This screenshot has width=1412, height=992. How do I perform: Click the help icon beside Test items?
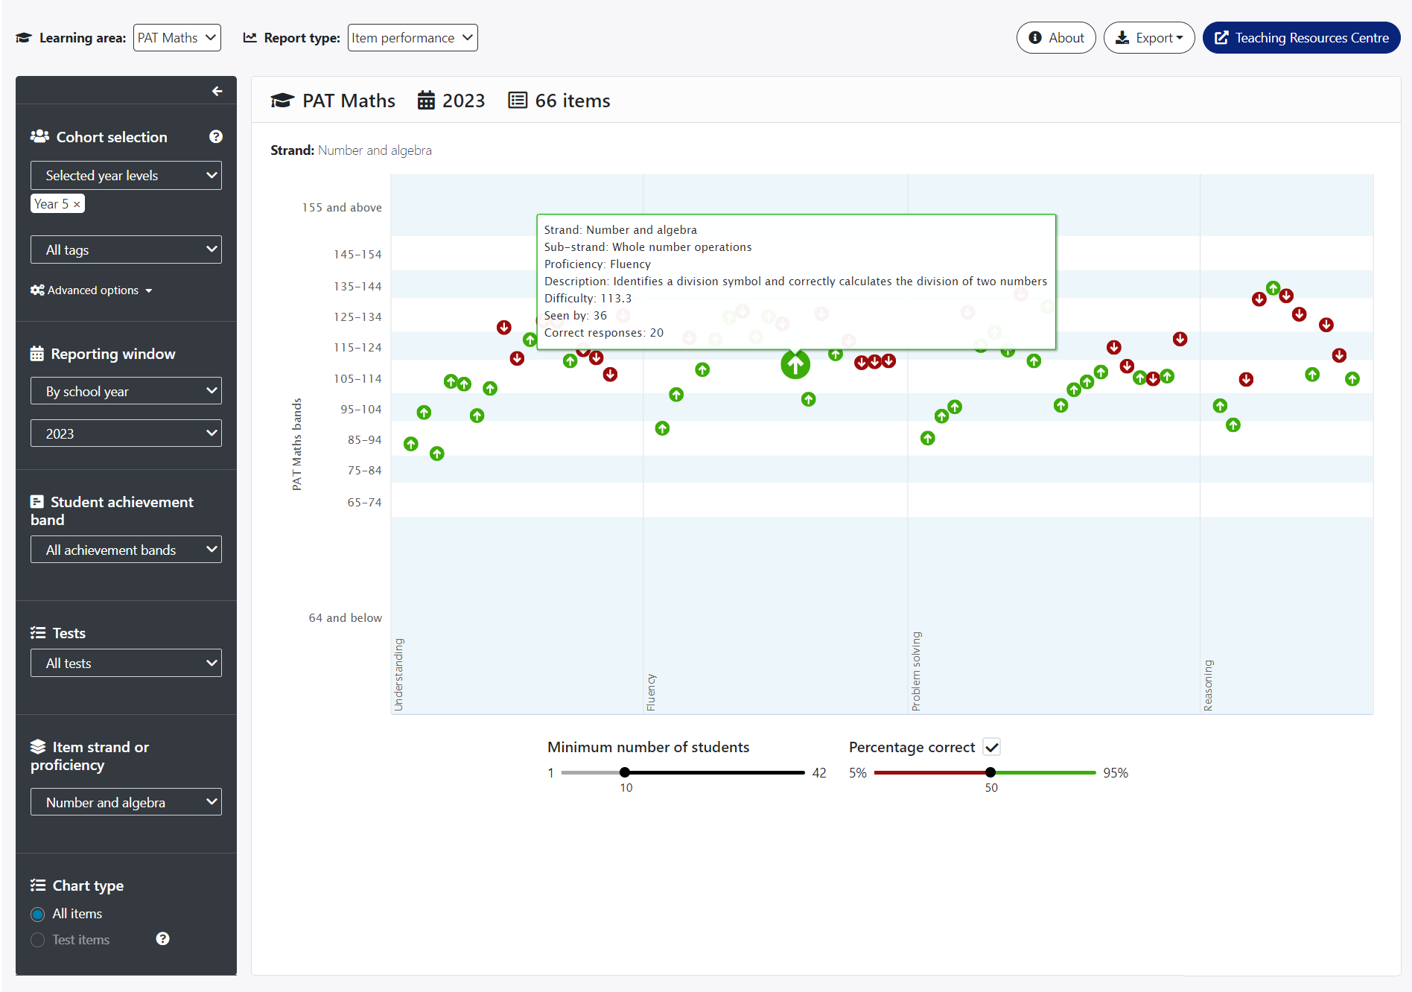click(162, 938)
